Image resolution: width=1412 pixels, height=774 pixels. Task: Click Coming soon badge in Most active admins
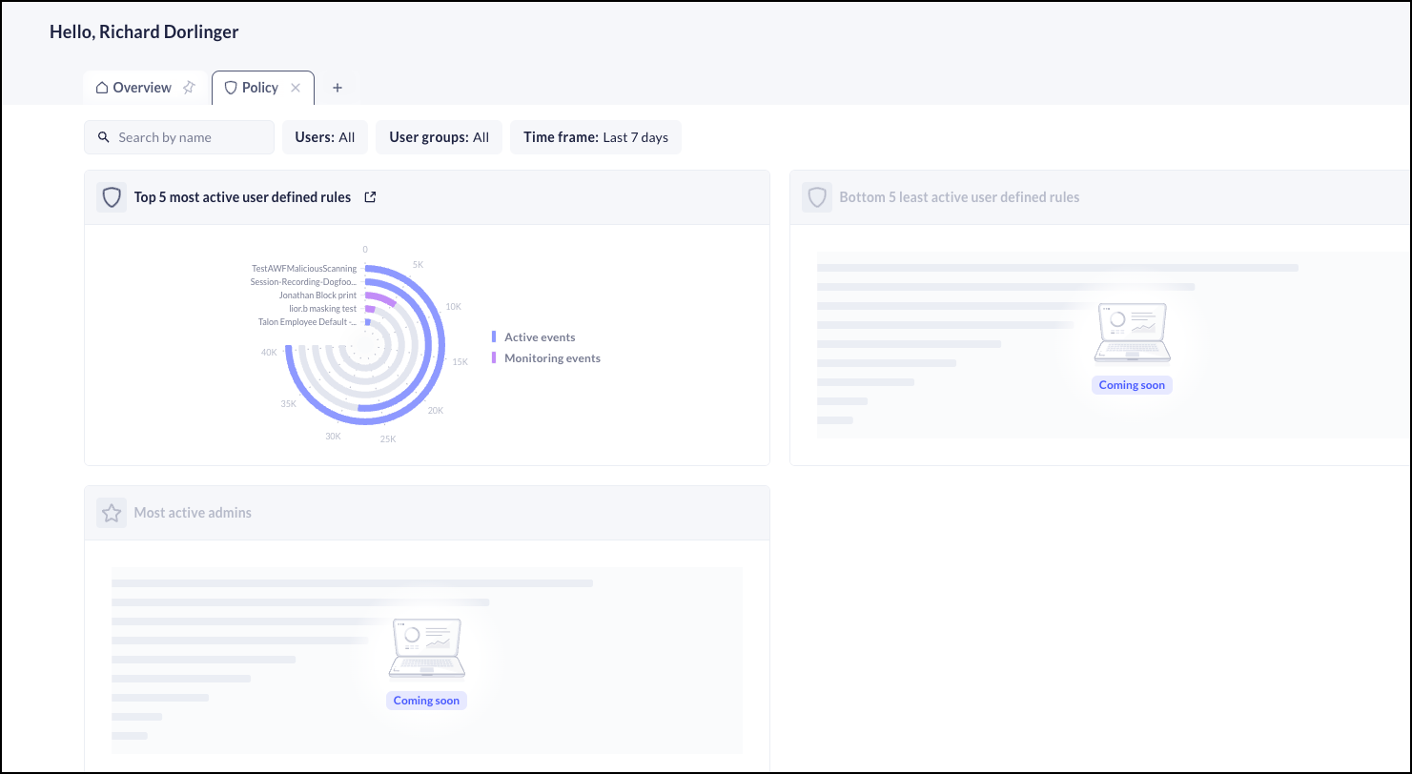coord(426,701)
